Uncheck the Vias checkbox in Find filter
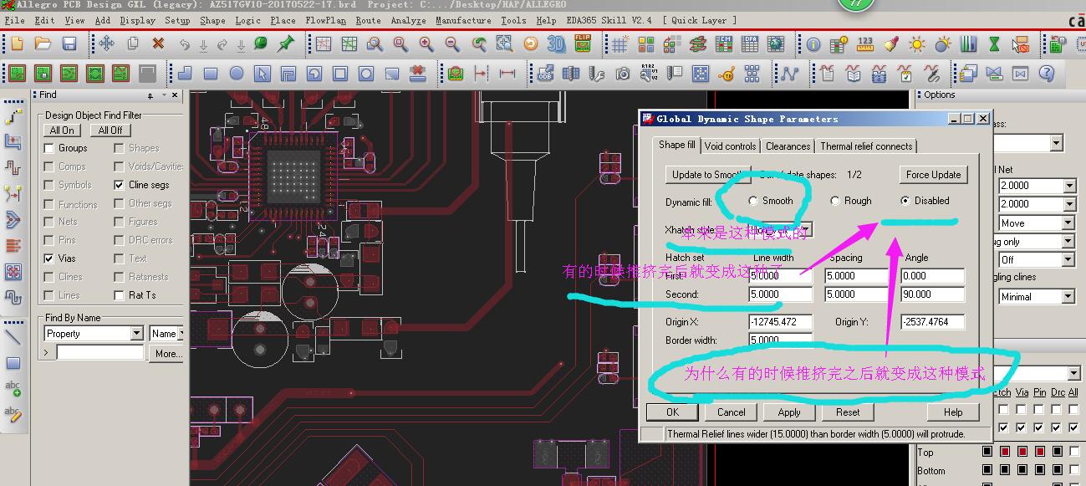 (49, 258)
